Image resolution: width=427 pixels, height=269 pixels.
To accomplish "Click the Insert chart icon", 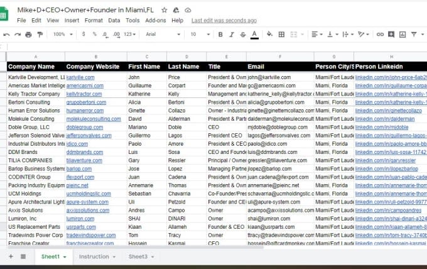I will click(403, 35).
